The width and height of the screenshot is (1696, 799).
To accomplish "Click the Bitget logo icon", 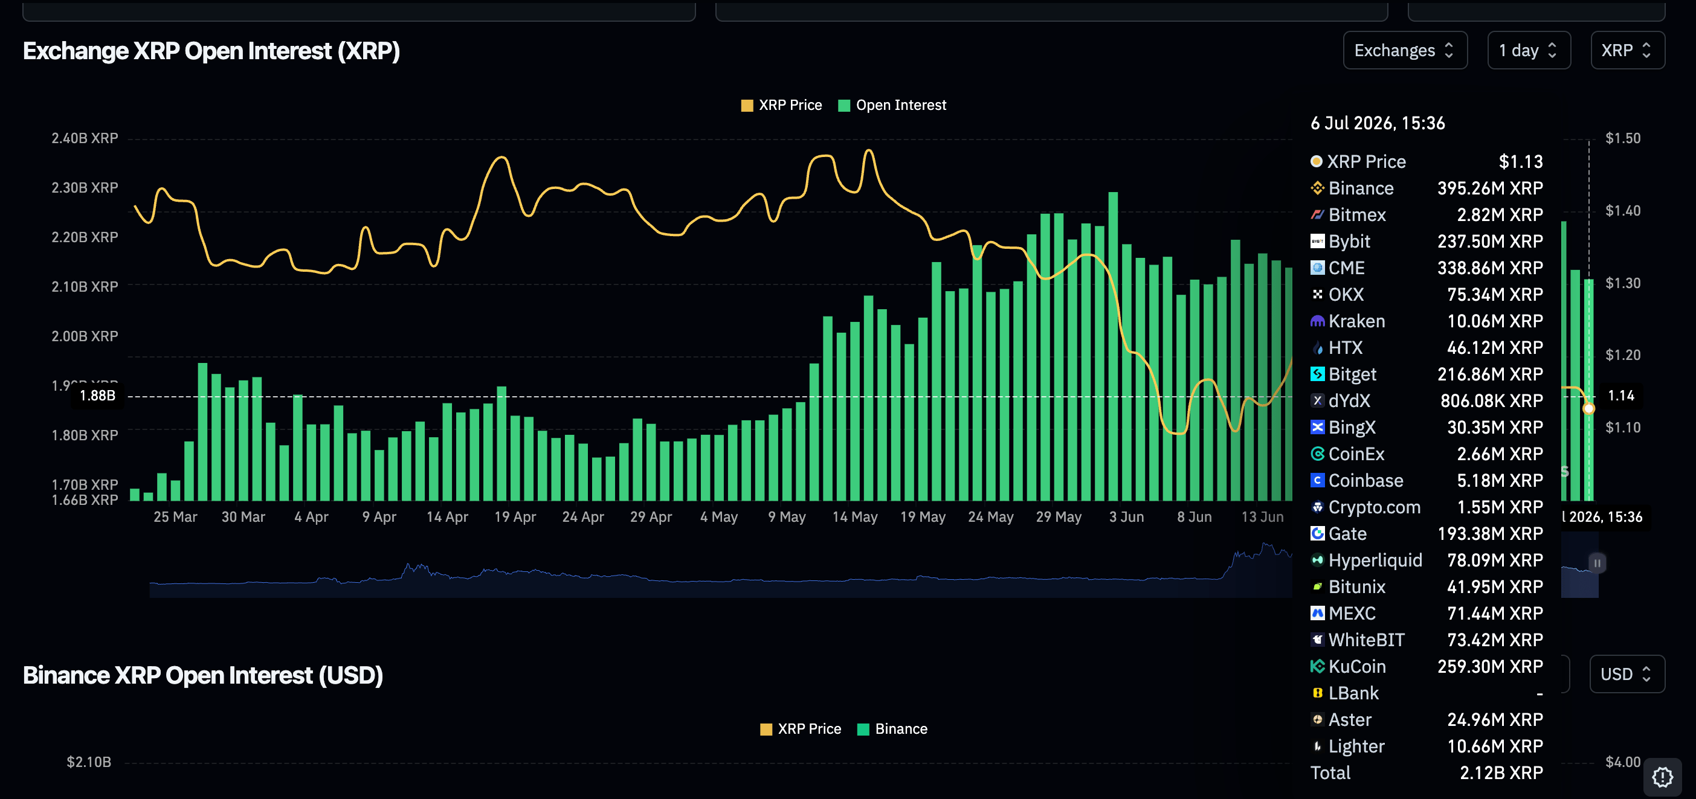I will pos(1317,374).
